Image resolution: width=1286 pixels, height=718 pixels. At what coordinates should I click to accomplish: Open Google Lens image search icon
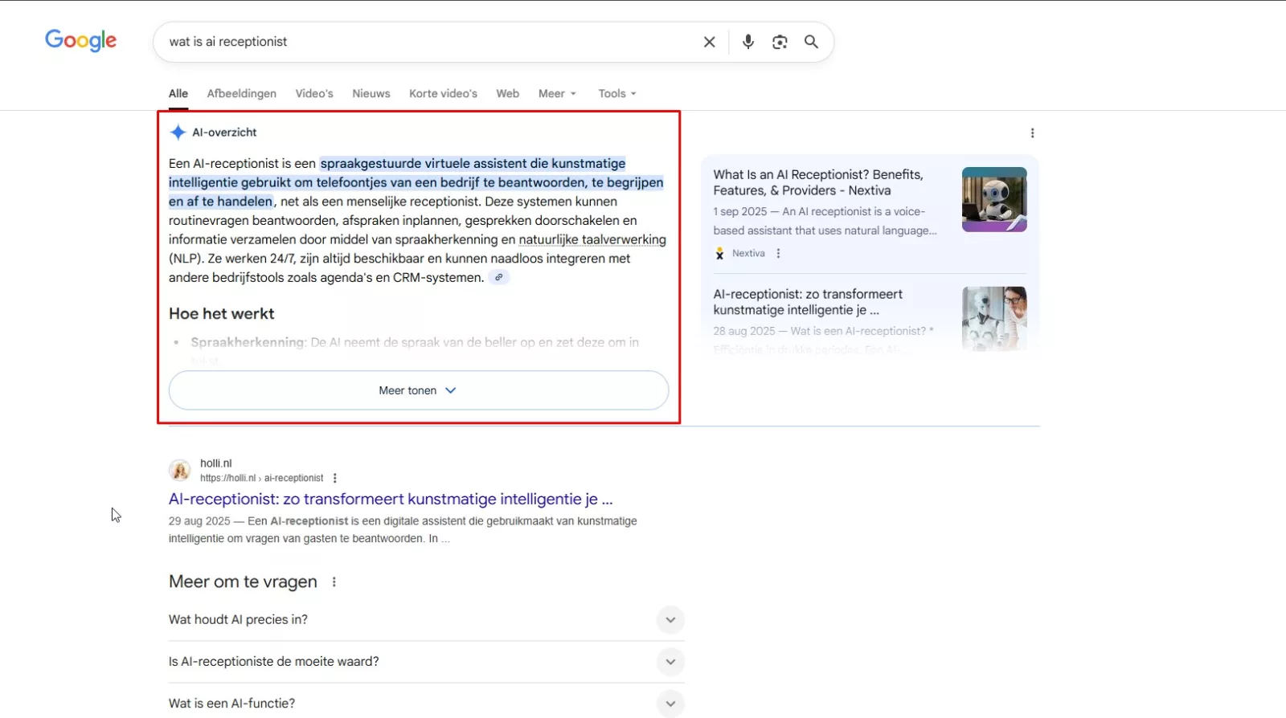pos(780,42)
